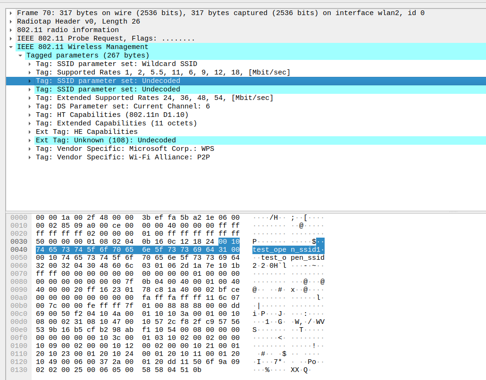Expand the 802.11 radio information section
Viewport: 486px width, 380px height.
[x=11, y=30]
